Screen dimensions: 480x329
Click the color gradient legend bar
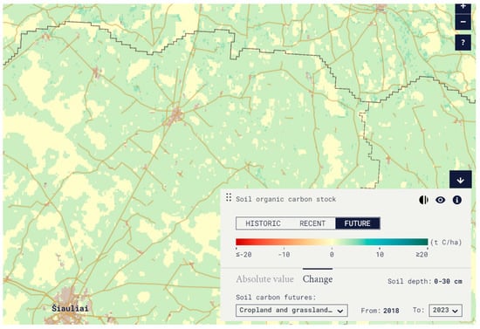point(332,242)
